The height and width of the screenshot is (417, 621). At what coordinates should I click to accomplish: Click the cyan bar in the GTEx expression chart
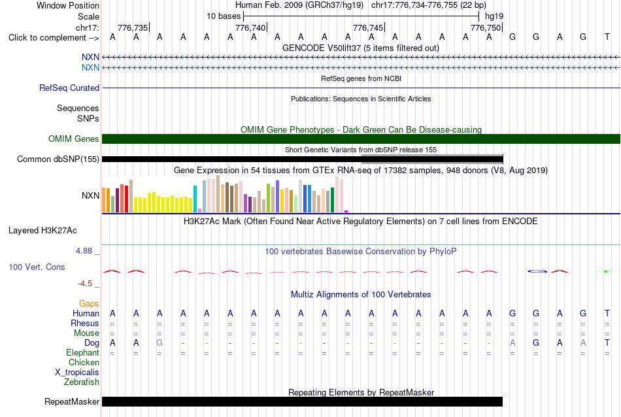195,199
